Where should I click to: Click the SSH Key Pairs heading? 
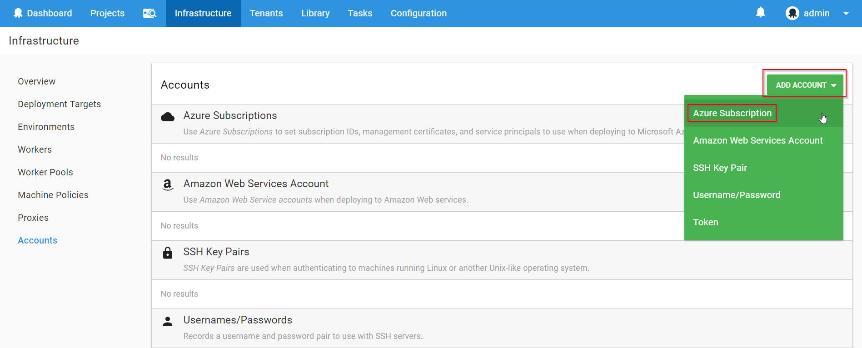coord(216,252)
